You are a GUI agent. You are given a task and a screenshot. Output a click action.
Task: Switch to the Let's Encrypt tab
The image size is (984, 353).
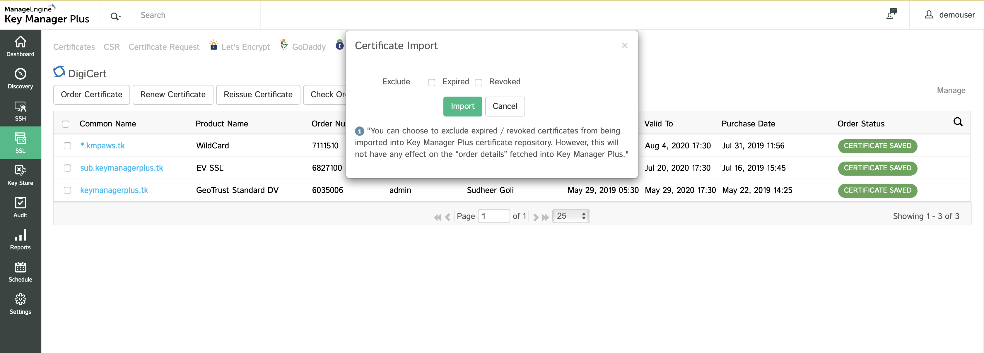click(x=245, y=47)
